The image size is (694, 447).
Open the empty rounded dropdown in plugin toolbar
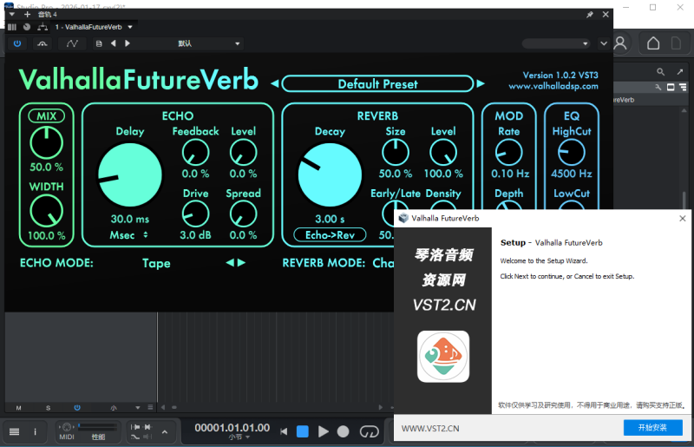tap(556, 43)
